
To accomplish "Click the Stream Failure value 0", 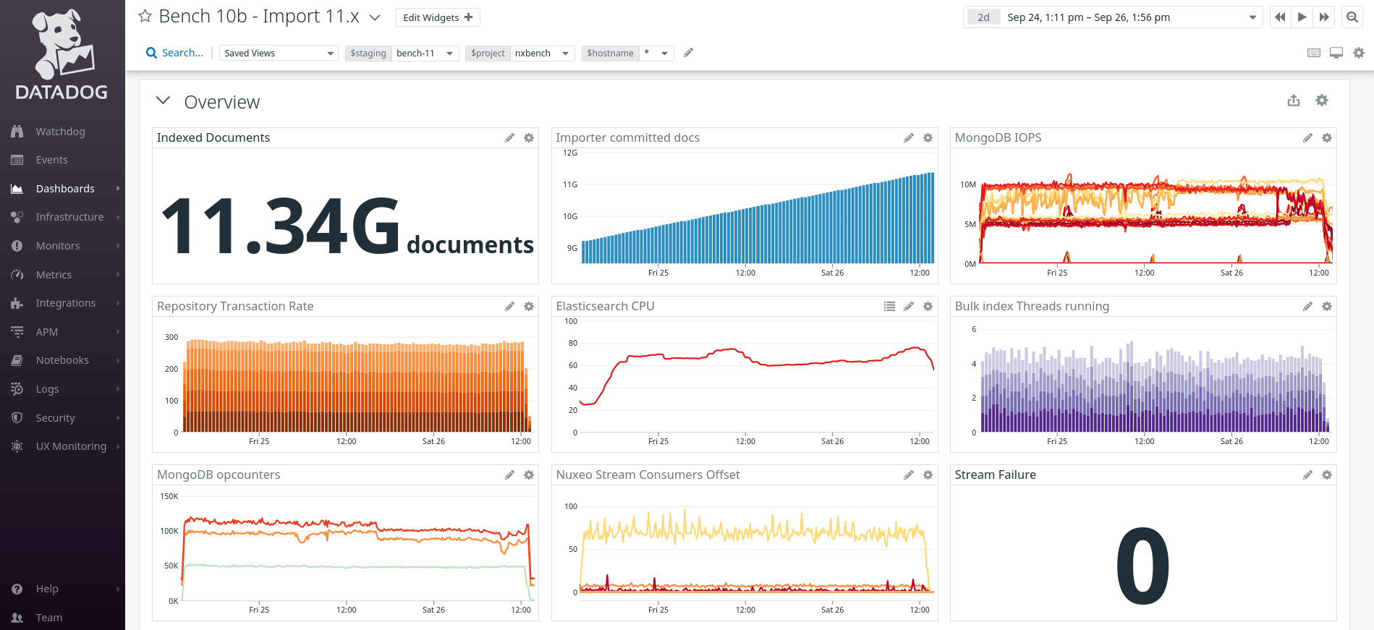I will pos(1142,566).
